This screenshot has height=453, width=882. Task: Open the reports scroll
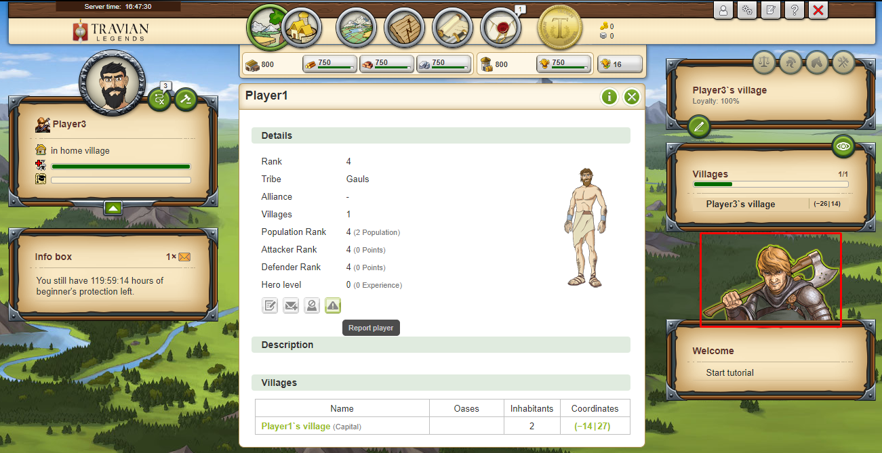coord(452,28)
